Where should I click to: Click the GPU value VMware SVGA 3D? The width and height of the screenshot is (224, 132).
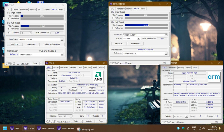190,81
